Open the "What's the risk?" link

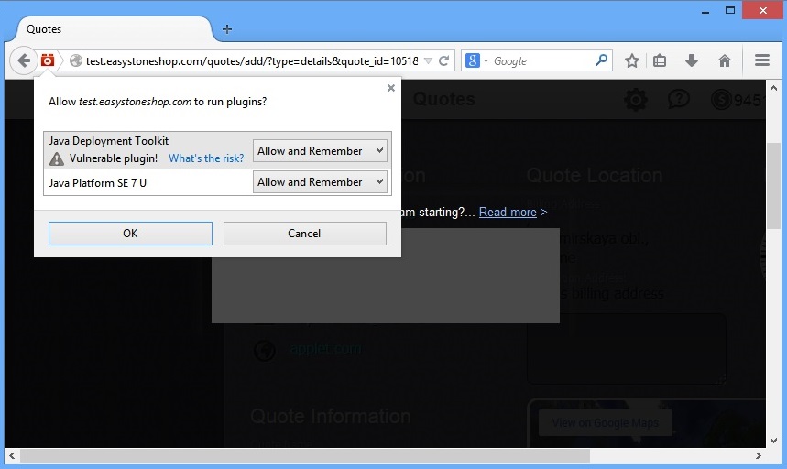(206, 158)
